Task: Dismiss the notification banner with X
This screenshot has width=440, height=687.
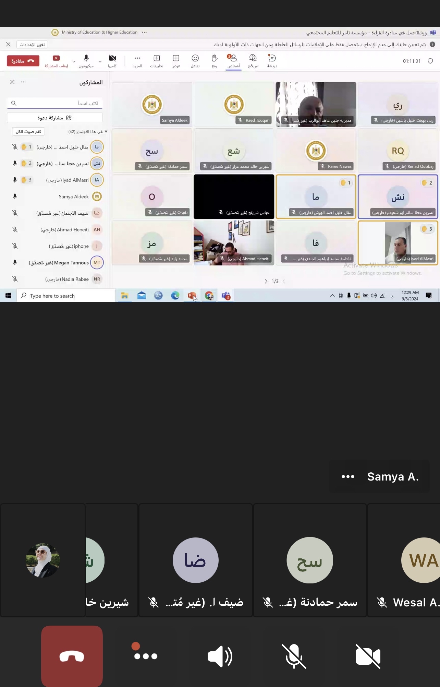Action: (x=8, y=45)
